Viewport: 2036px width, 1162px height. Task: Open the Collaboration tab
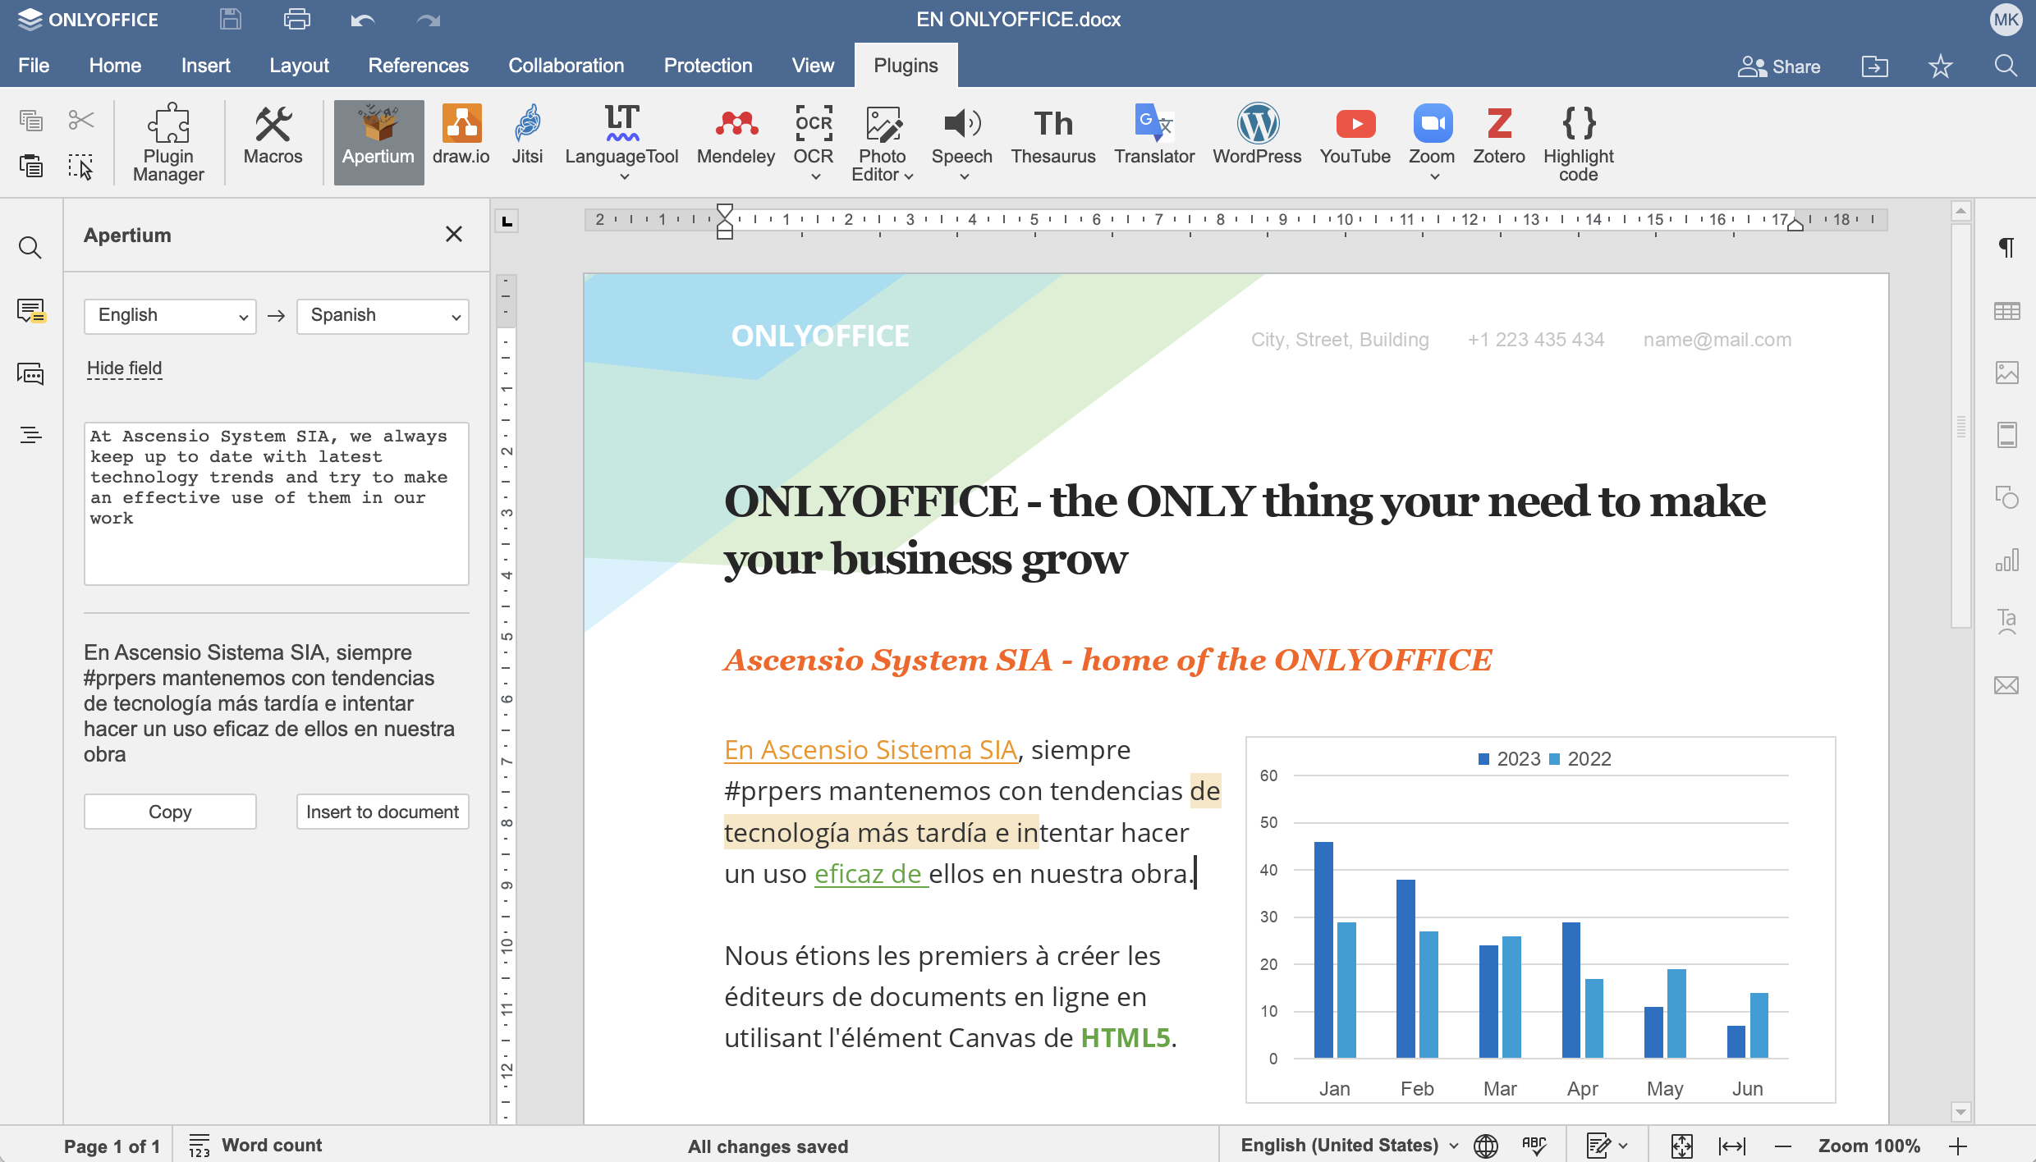(566, 66)
